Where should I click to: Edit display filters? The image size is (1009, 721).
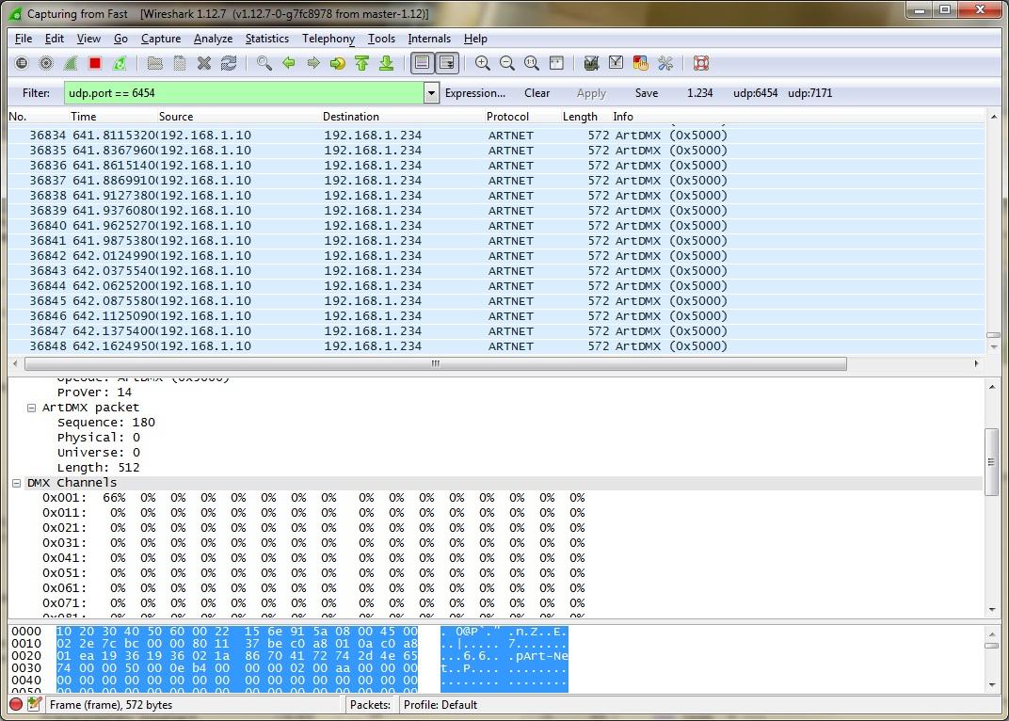click(616, 63)
